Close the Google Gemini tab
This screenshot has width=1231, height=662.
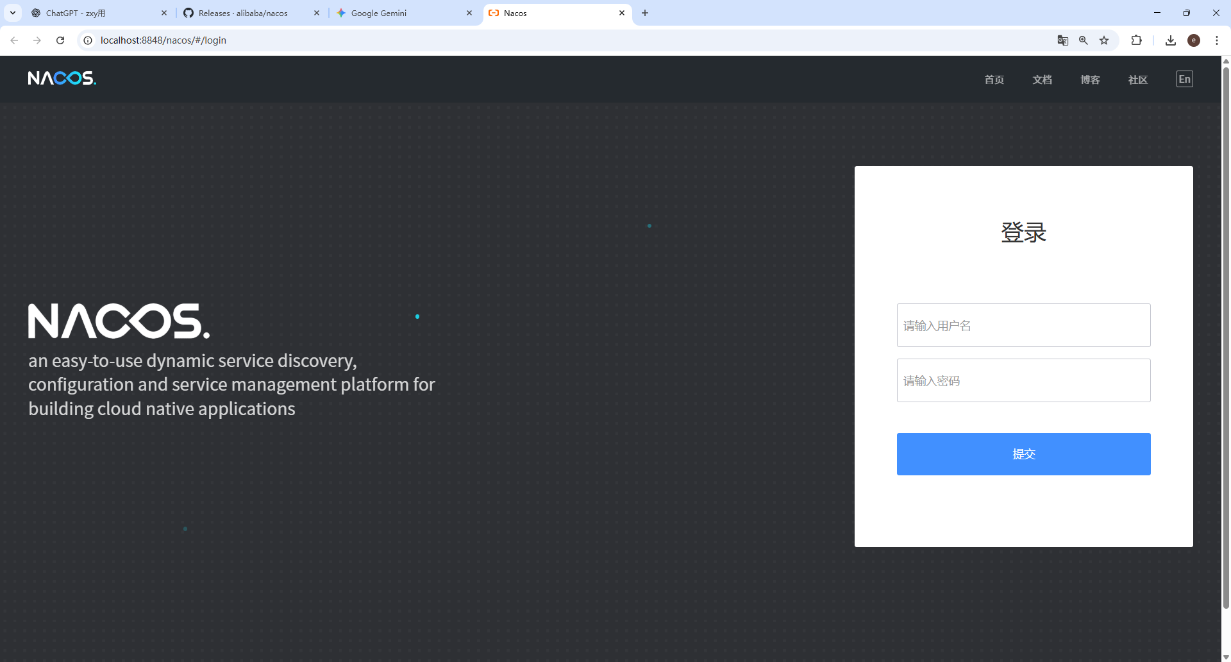[469, 13]
